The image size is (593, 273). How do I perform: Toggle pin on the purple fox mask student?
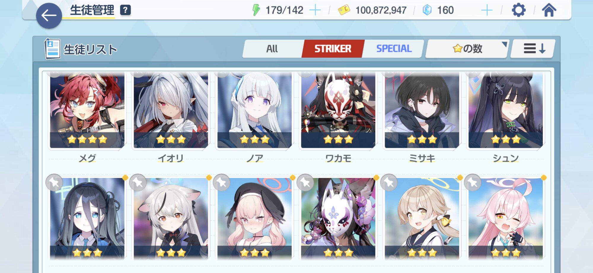[305, 182]
